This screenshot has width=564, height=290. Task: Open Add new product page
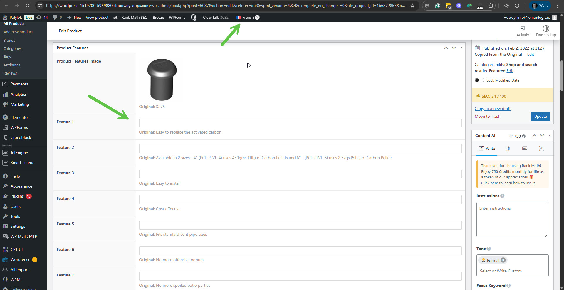click(x=18, y=32)
